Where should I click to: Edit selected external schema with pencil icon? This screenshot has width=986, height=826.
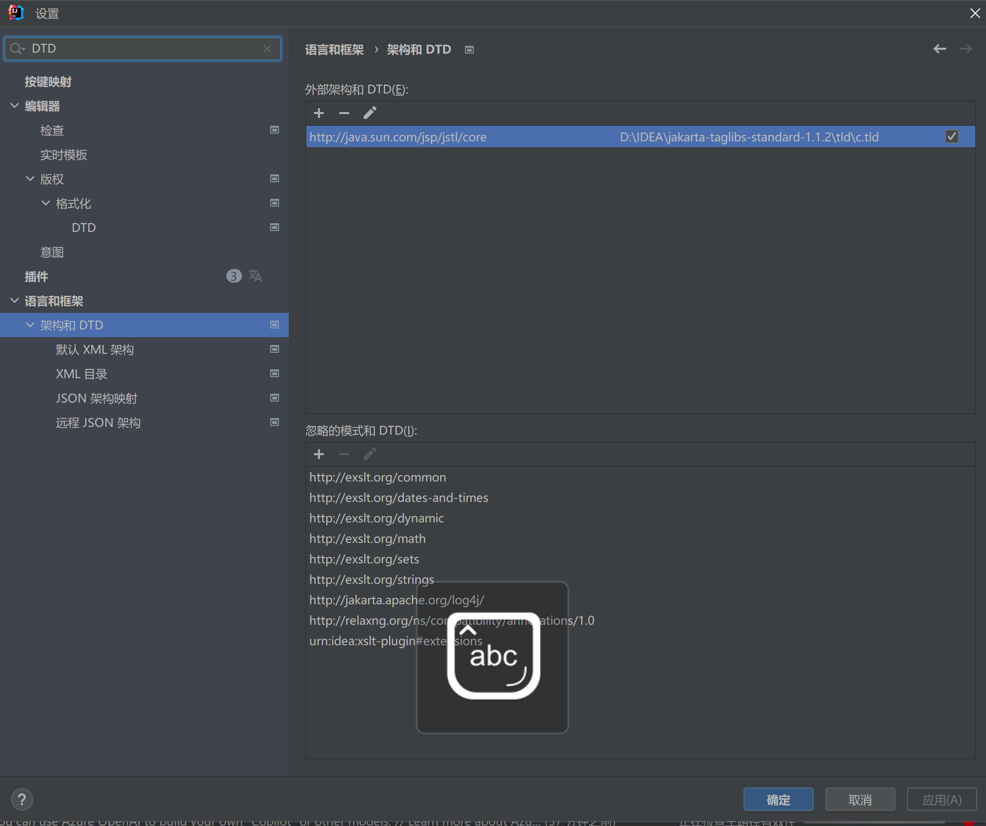click(370, 113)
